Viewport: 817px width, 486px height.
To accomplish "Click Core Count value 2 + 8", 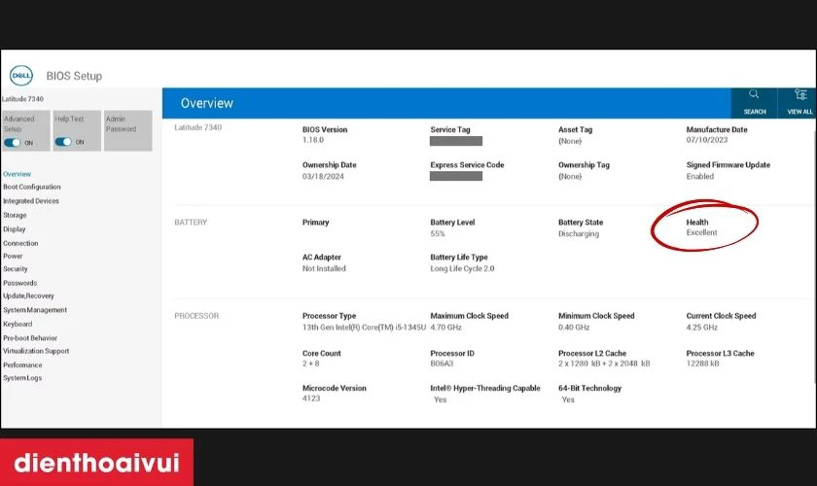I will [310, 364].
